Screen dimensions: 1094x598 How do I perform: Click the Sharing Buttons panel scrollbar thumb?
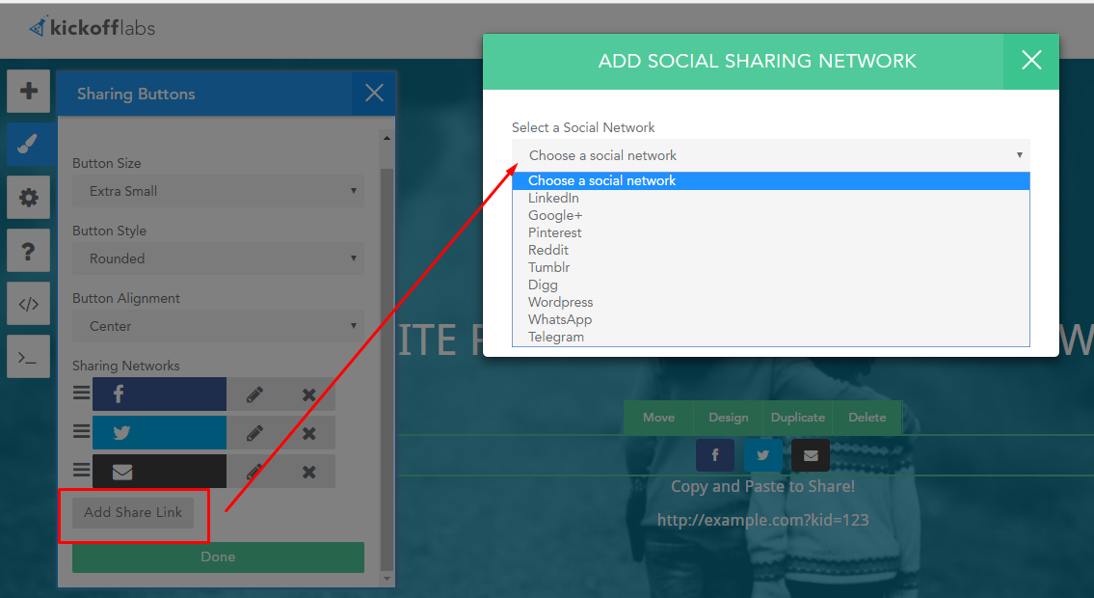(x=387, y=368)
